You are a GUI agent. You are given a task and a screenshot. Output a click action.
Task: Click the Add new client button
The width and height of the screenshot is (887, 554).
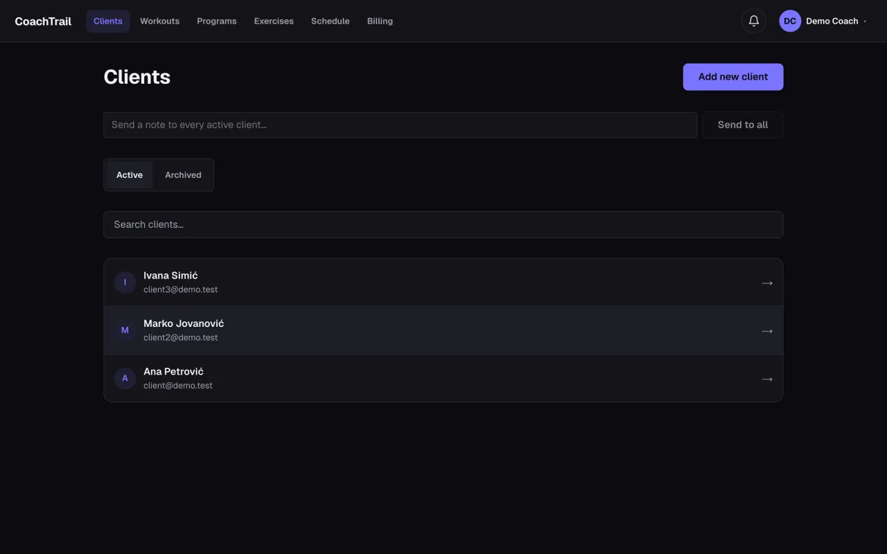[x=733, y=77]
